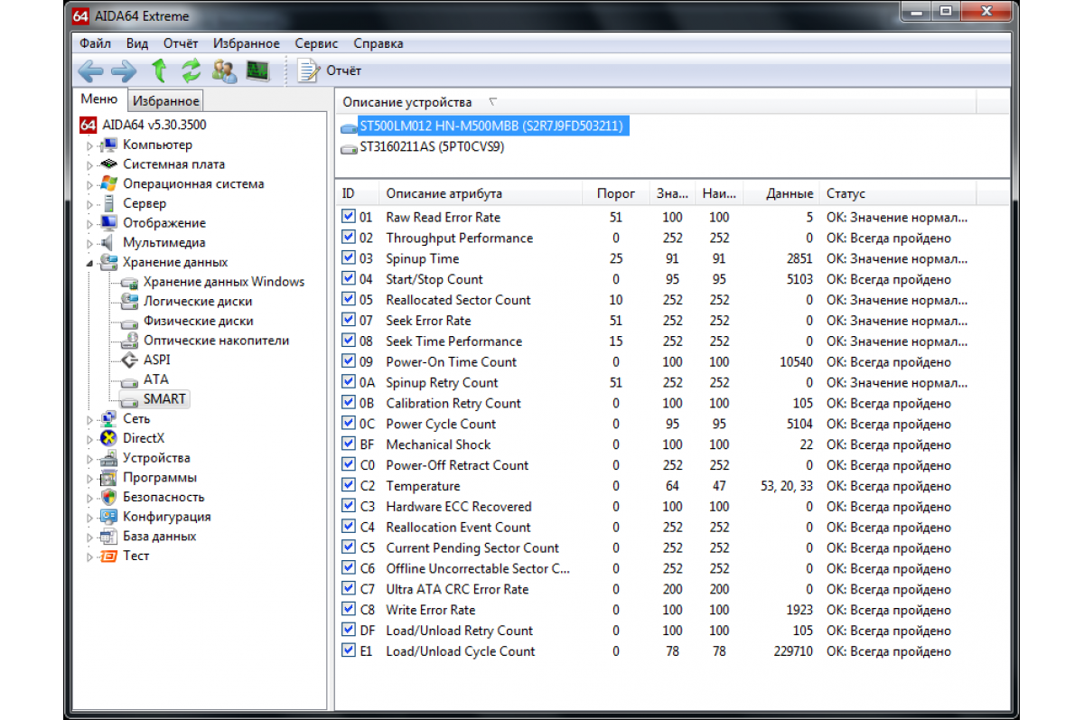This screenshot has height=720, width=1084.
Task: Click the Сервер tree icon
Action: click(109, 203)
